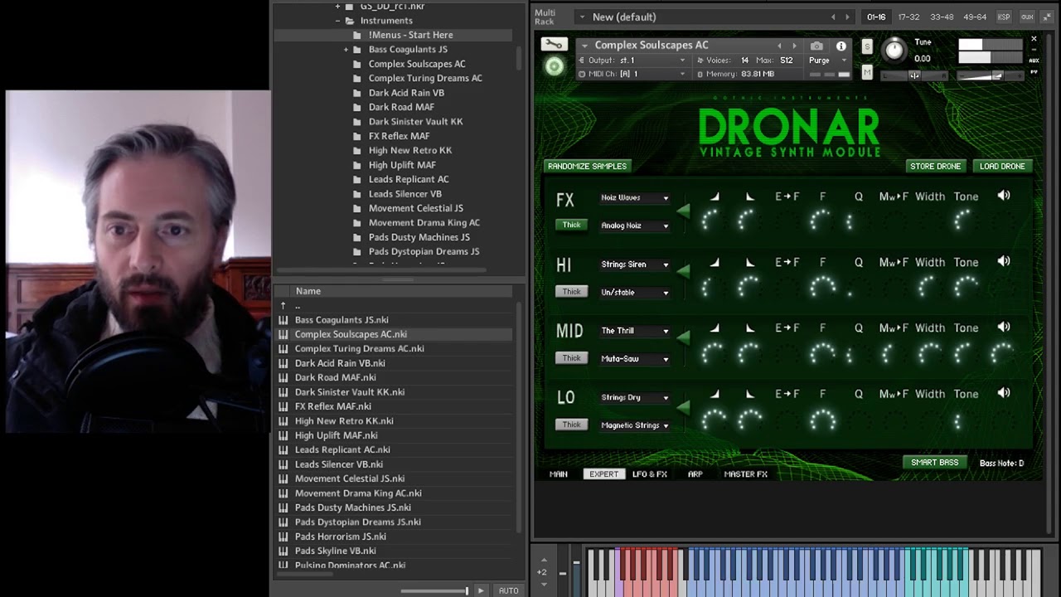Switch to the EXPERT page tab
The image size is (1061, 597).
[603, 474]
